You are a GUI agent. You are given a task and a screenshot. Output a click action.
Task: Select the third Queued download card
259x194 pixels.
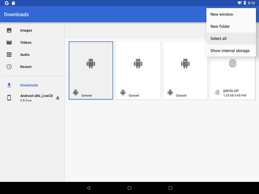[185, 70]
